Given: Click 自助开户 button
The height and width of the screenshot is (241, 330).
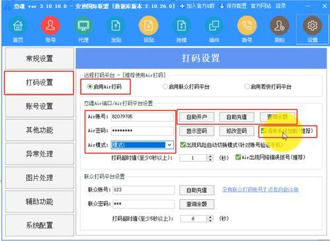Looking at the screenshot, I should click(x=196, y=117).
